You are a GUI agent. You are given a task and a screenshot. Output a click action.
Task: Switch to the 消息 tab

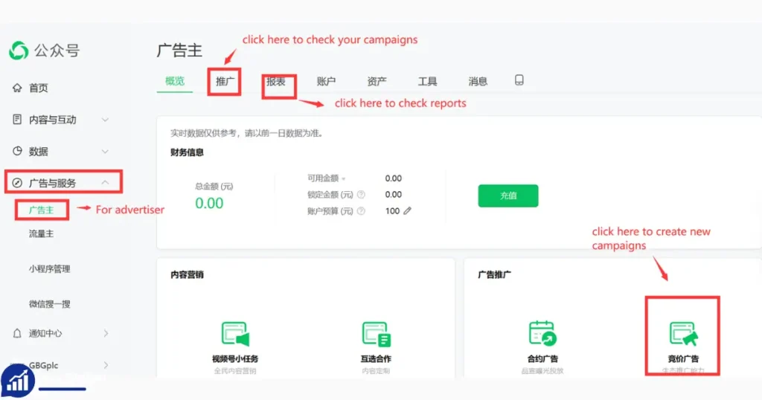(478, 82)
